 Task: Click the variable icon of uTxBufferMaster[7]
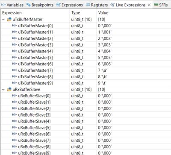click(x=15, y=70)
